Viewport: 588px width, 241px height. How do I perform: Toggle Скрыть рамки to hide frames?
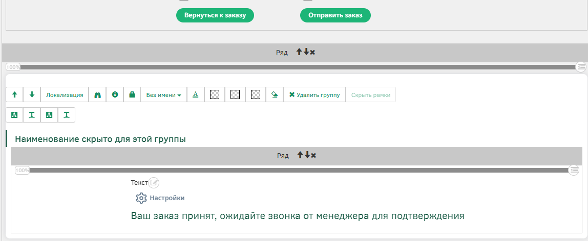point(370,95)
